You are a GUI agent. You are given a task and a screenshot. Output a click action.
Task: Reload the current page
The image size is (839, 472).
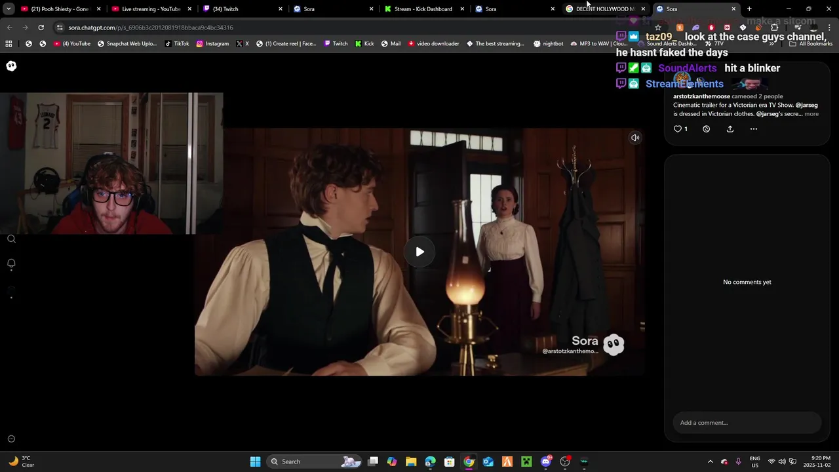click(x=41, y=28)
